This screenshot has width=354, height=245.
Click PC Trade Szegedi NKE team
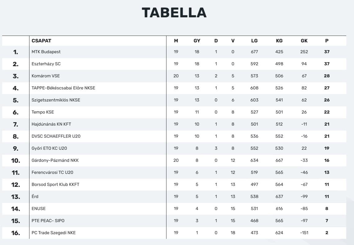[54, 233]
